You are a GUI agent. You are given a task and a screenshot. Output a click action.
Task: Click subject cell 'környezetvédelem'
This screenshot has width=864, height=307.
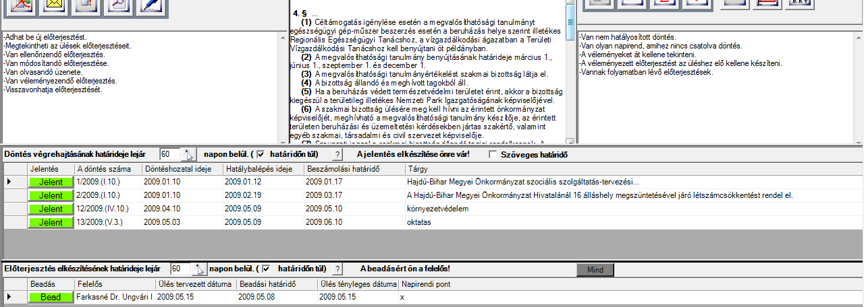(x=634, y=209)
